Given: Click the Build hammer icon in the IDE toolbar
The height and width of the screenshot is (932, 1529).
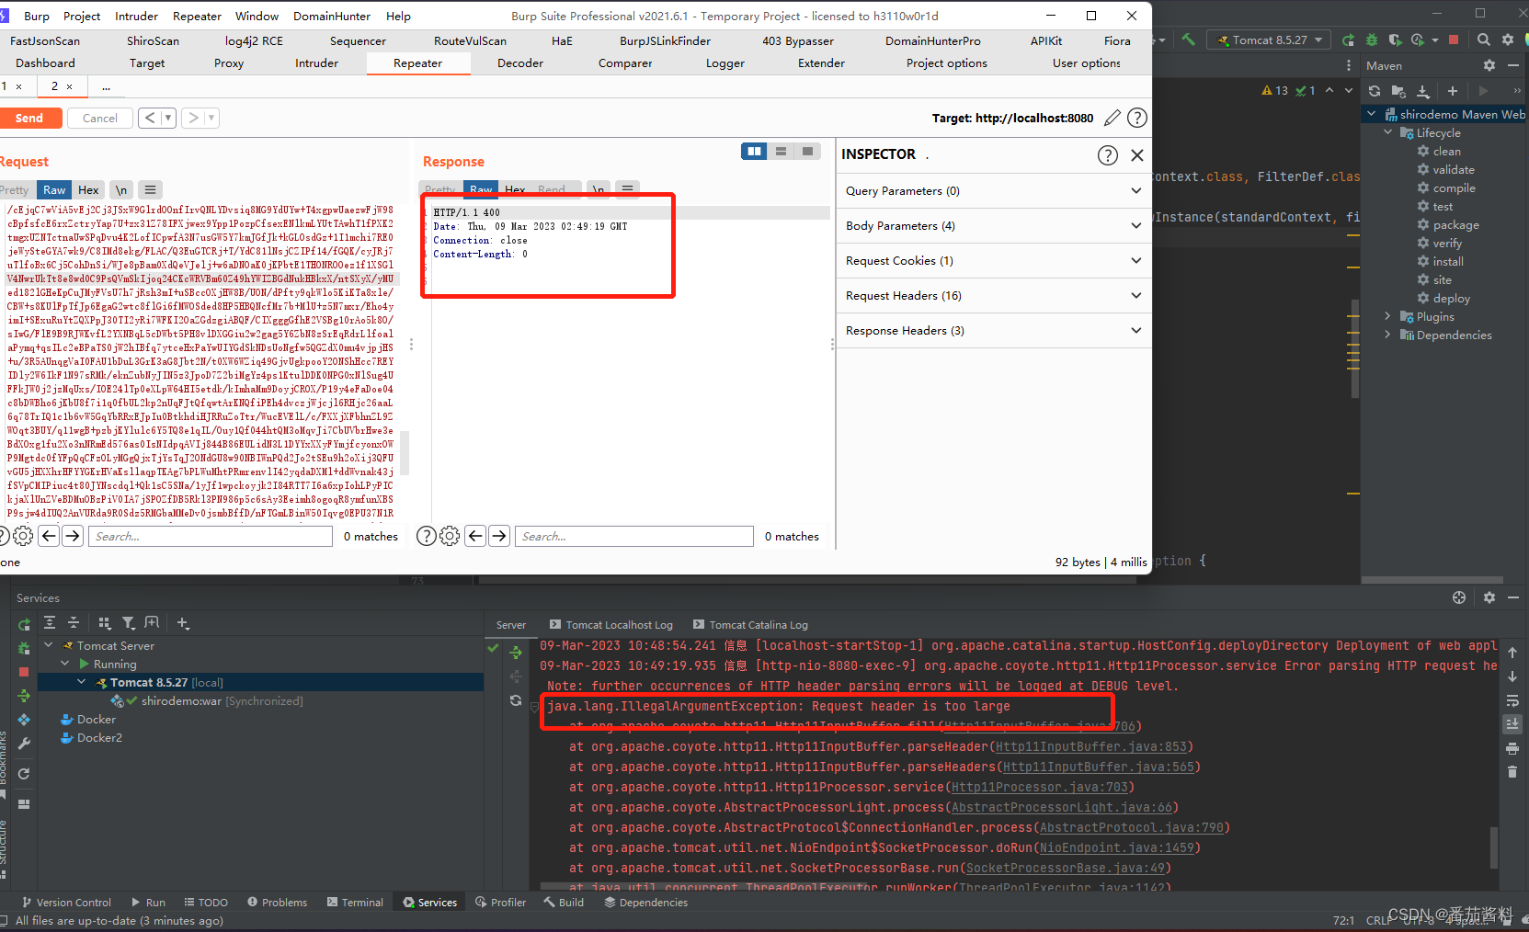Looking at the screenshot, I should tap(1189, 40).
